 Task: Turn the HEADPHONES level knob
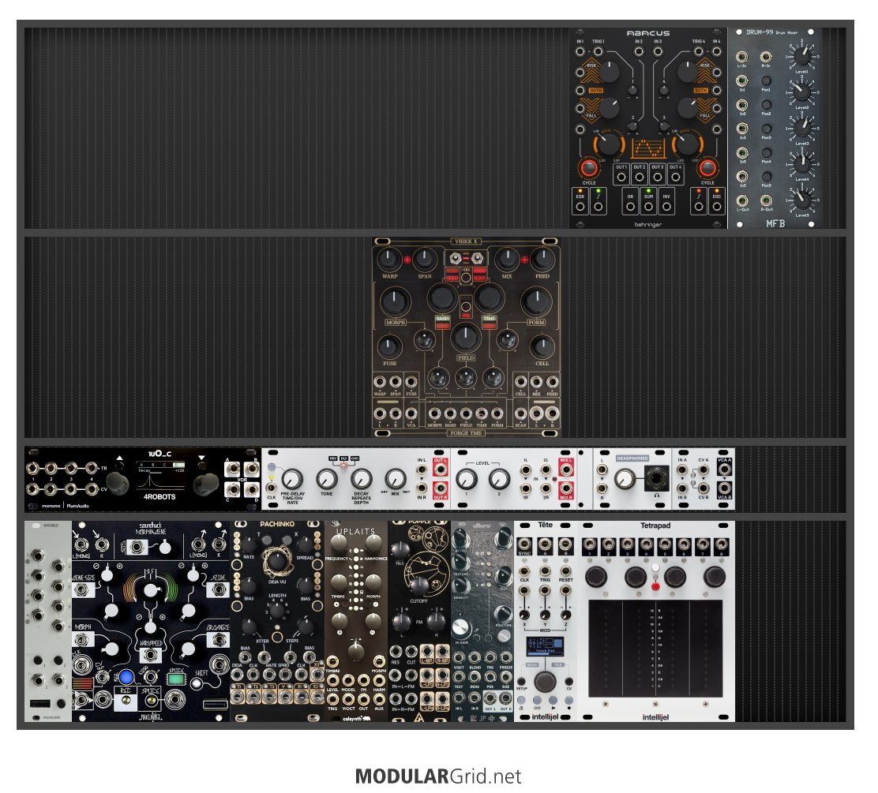[625, 479]
